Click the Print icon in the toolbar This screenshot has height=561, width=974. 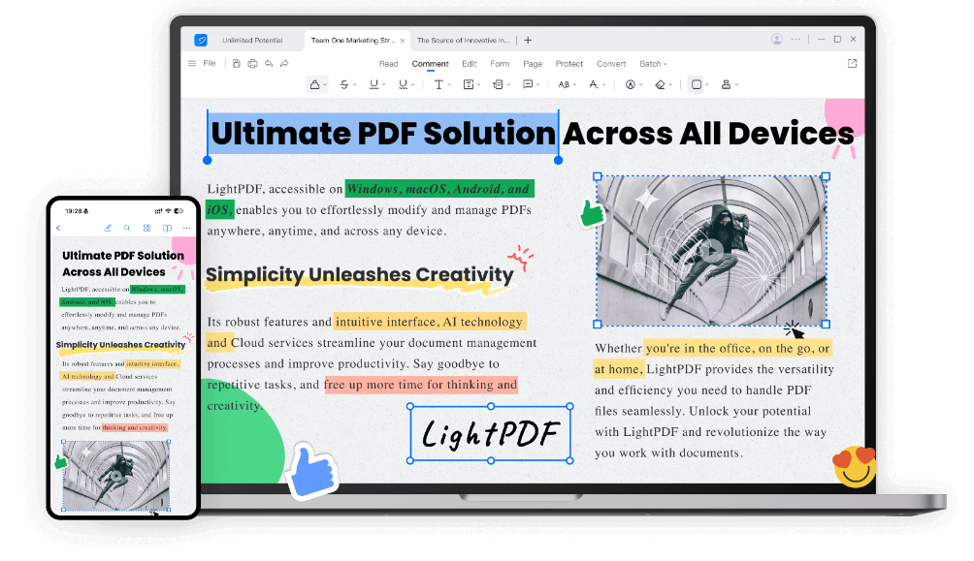(253, 63)
